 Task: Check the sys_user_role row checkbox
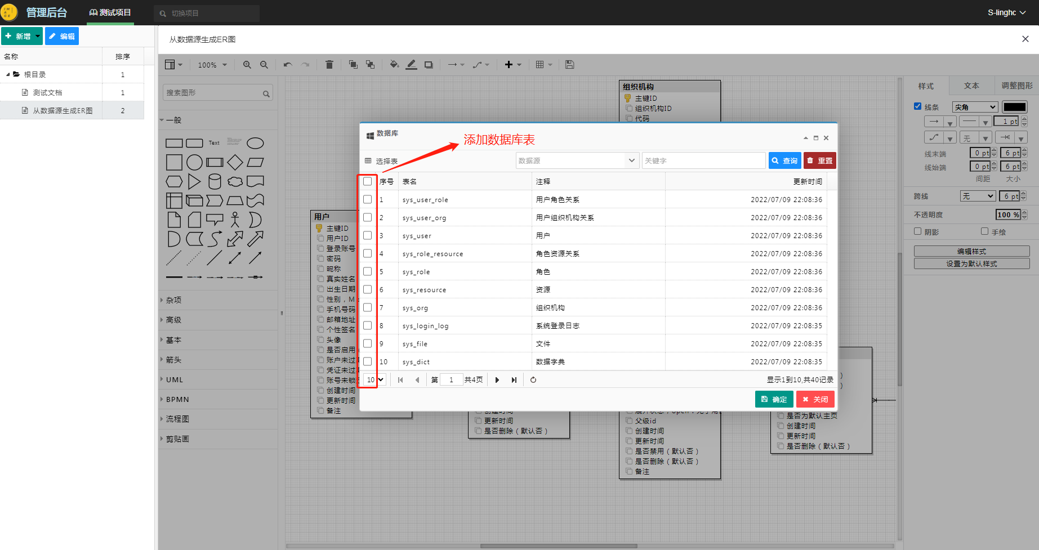(367, 199)
